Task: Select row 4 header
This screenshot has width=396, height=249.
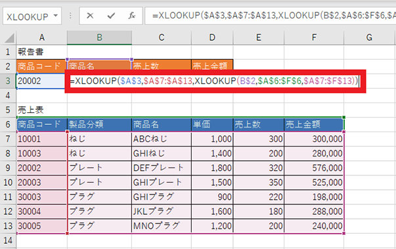Action: (8, 95)
